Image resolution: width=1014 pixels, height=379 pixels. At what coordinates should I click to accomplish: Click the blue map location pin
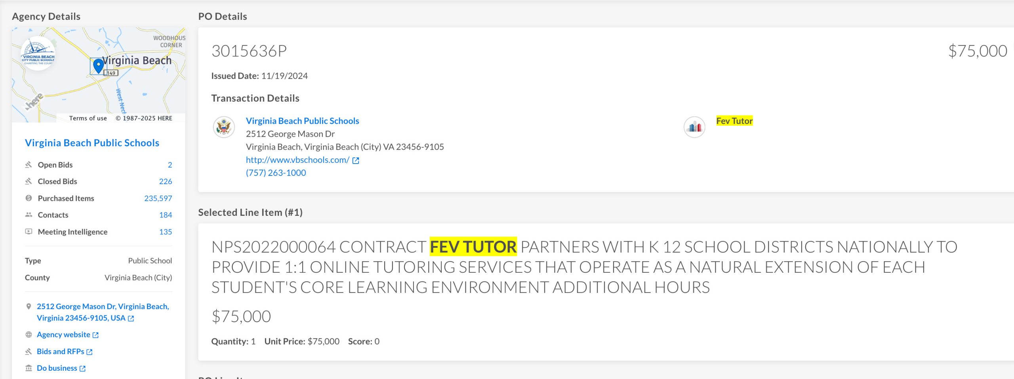[98, 66]
